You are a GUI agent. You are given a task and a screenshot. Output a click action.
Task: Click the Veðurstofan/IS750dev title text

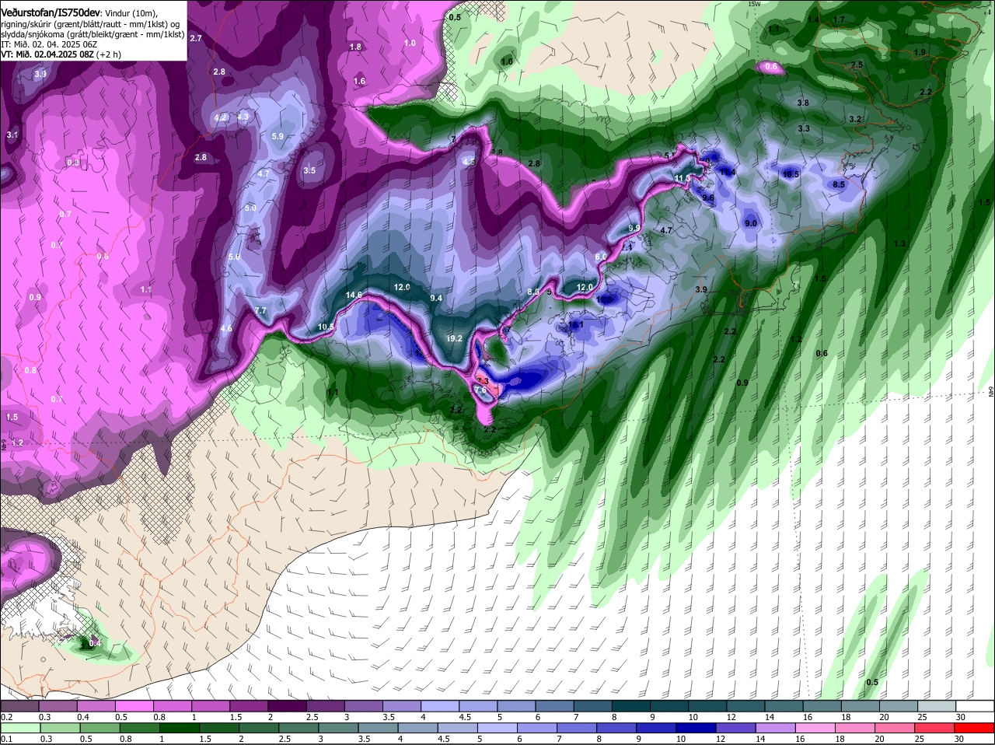pyautogui.click(x=51, y=12)
